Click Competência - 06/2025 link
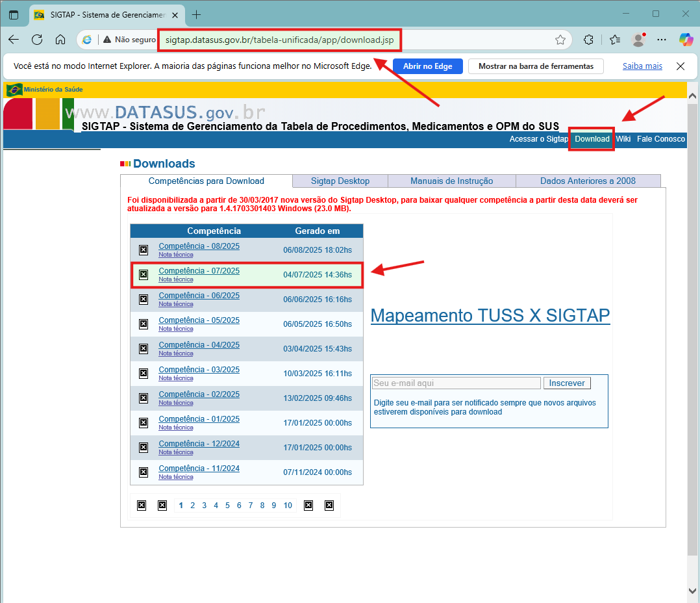The height and width of the screenshot is (603, 700). click(x=199, y=296)
